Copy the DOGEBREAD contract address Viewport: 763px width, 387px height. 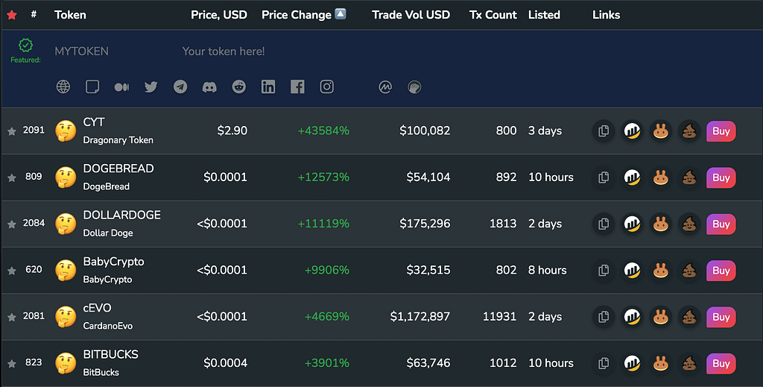(604, 177)
